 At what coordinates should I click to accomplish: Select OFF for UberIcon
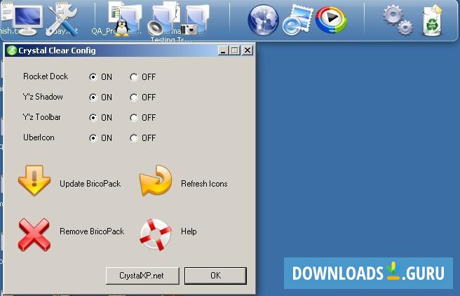tap(134, 138)
